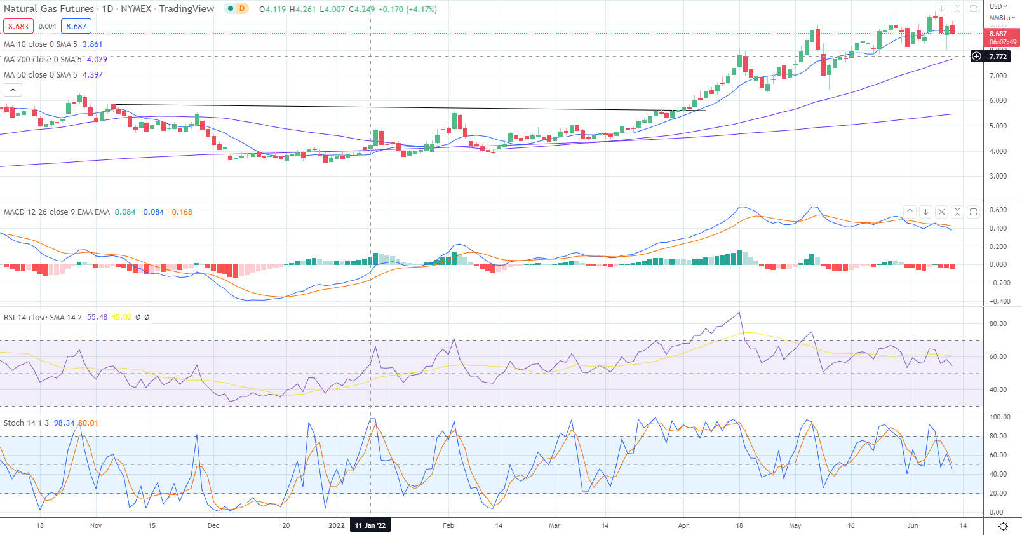Viewport: 1022px width, 535px height.
Task: Open the MMBtu unit dropdown
Action: pos(1002,18)
